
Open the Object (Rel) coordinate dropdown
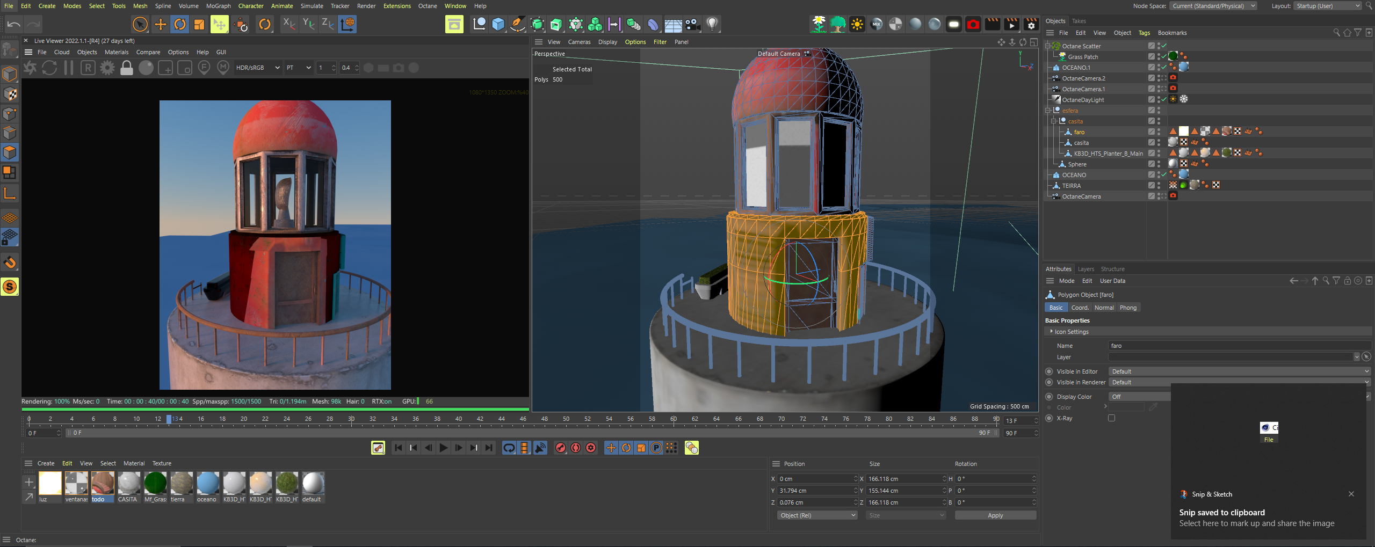point(817,515)
